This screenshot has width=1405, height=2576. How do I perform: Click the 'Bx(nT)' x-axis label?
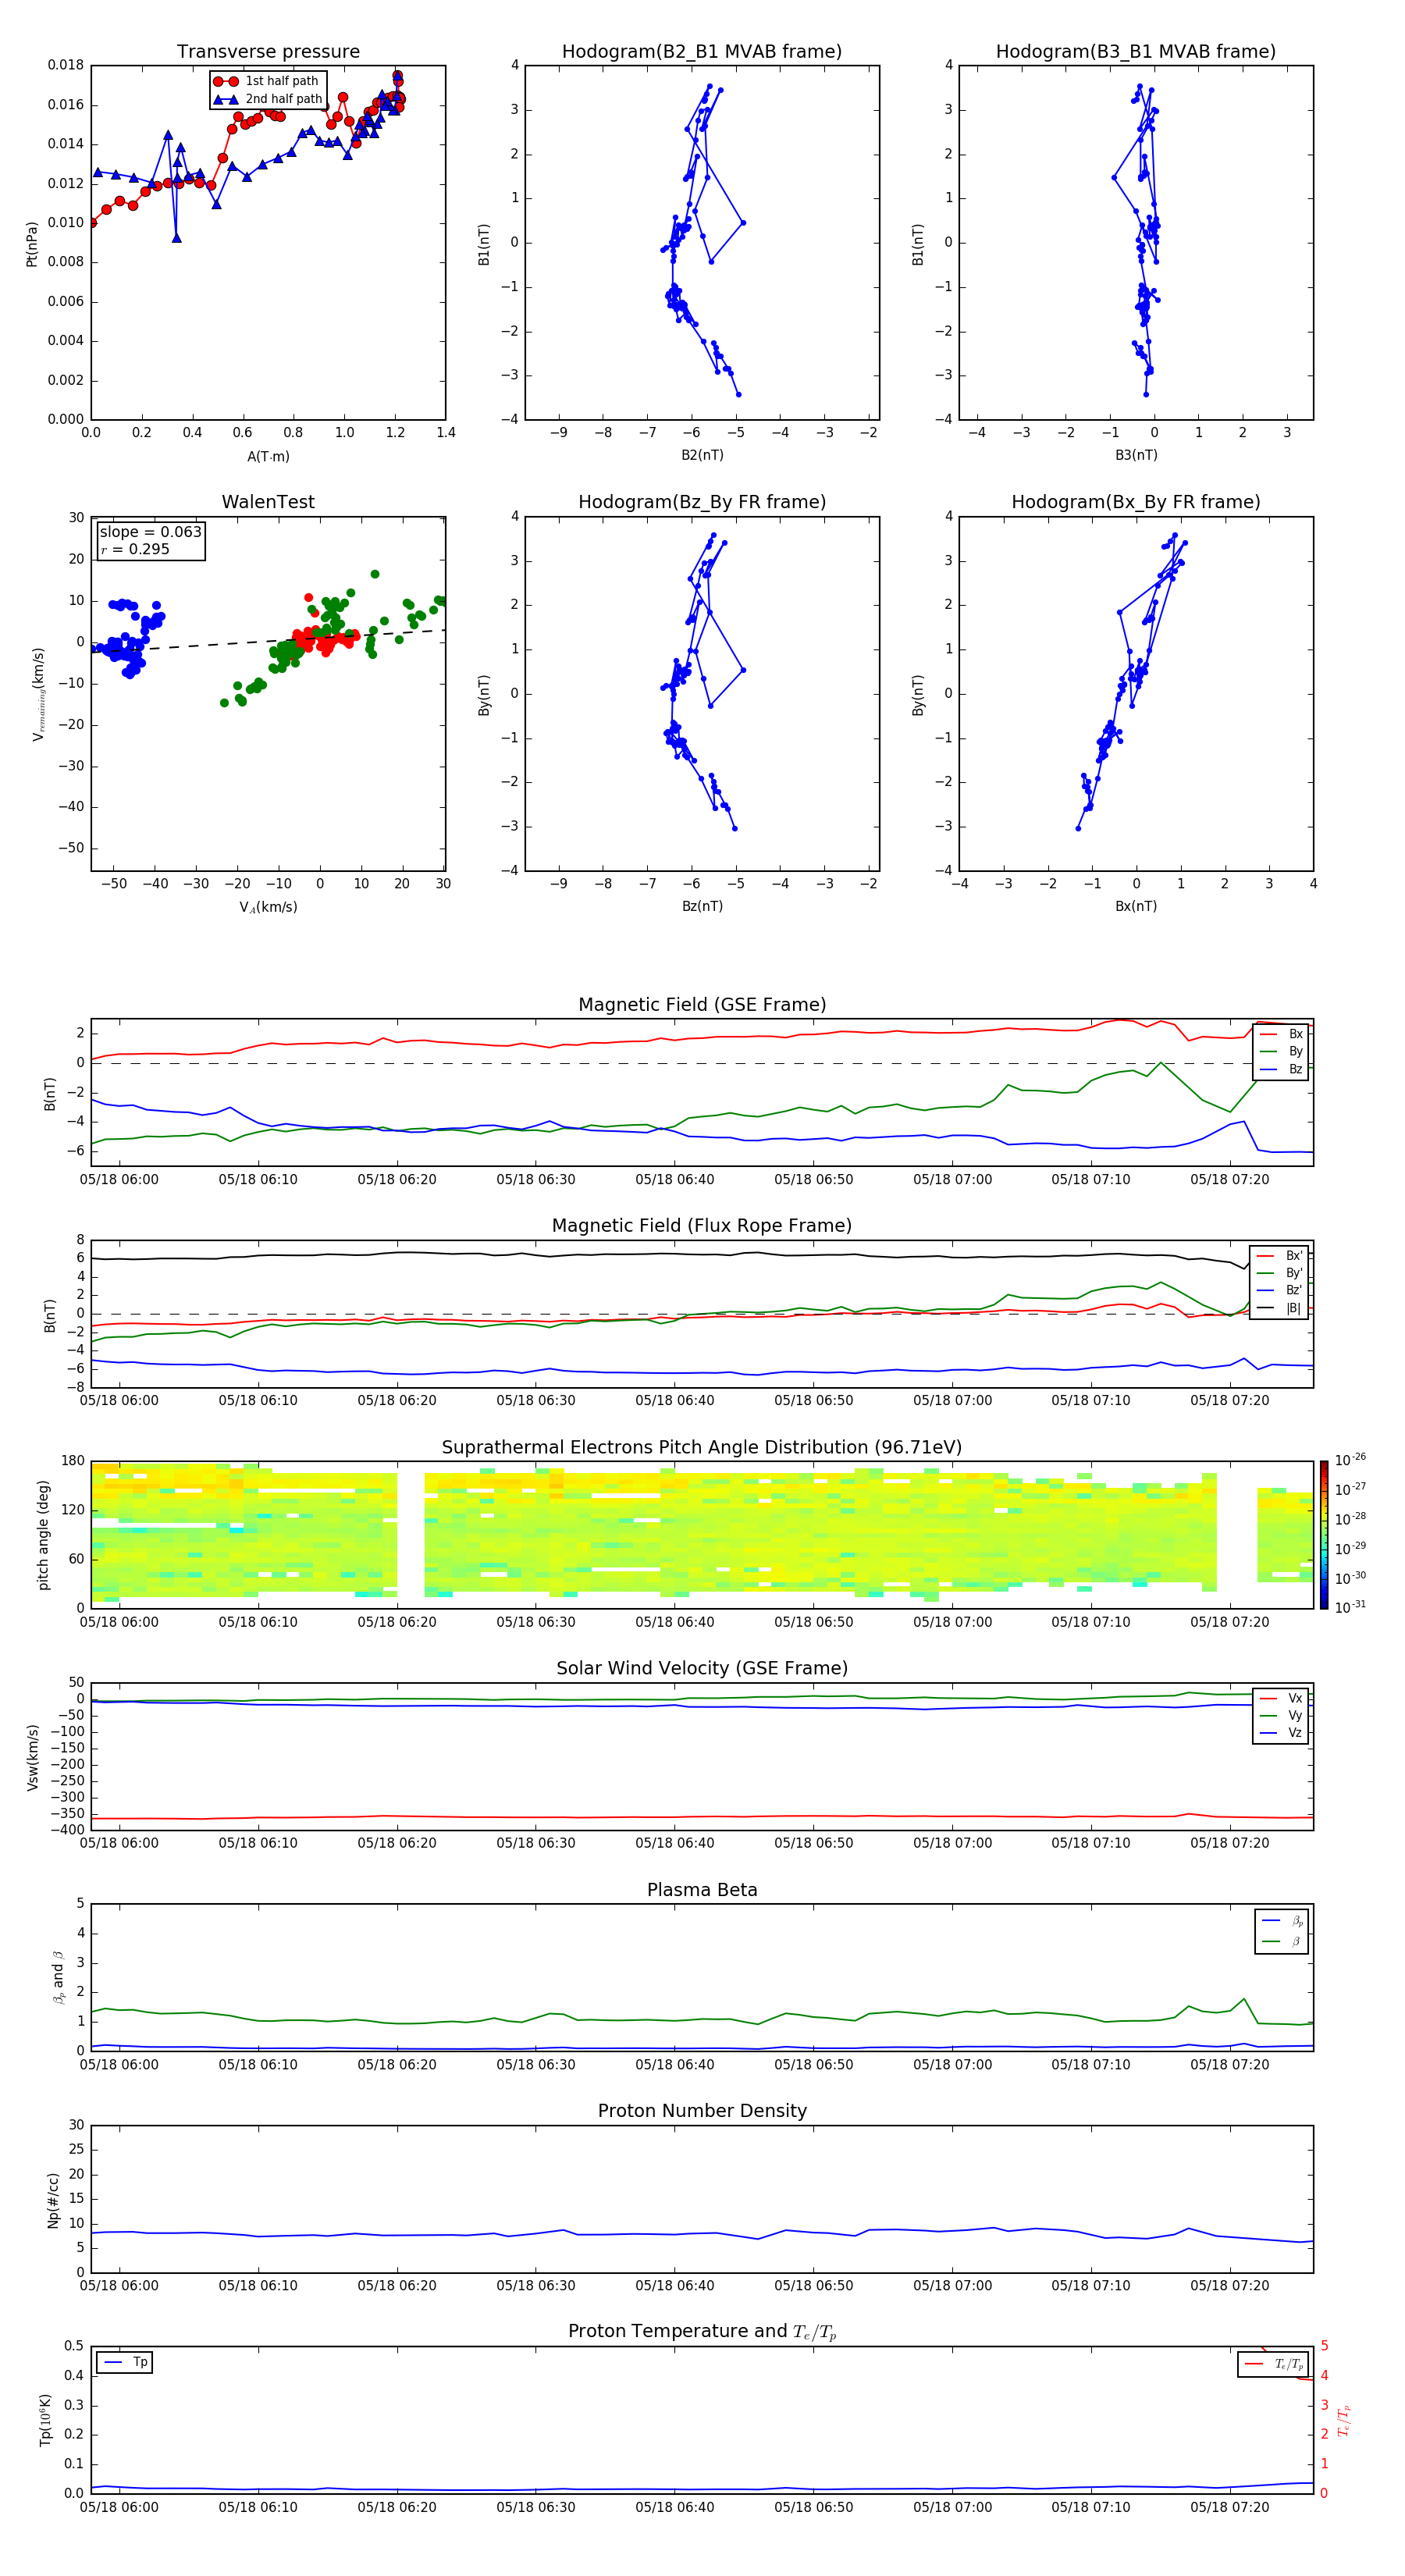[1136, 906]
